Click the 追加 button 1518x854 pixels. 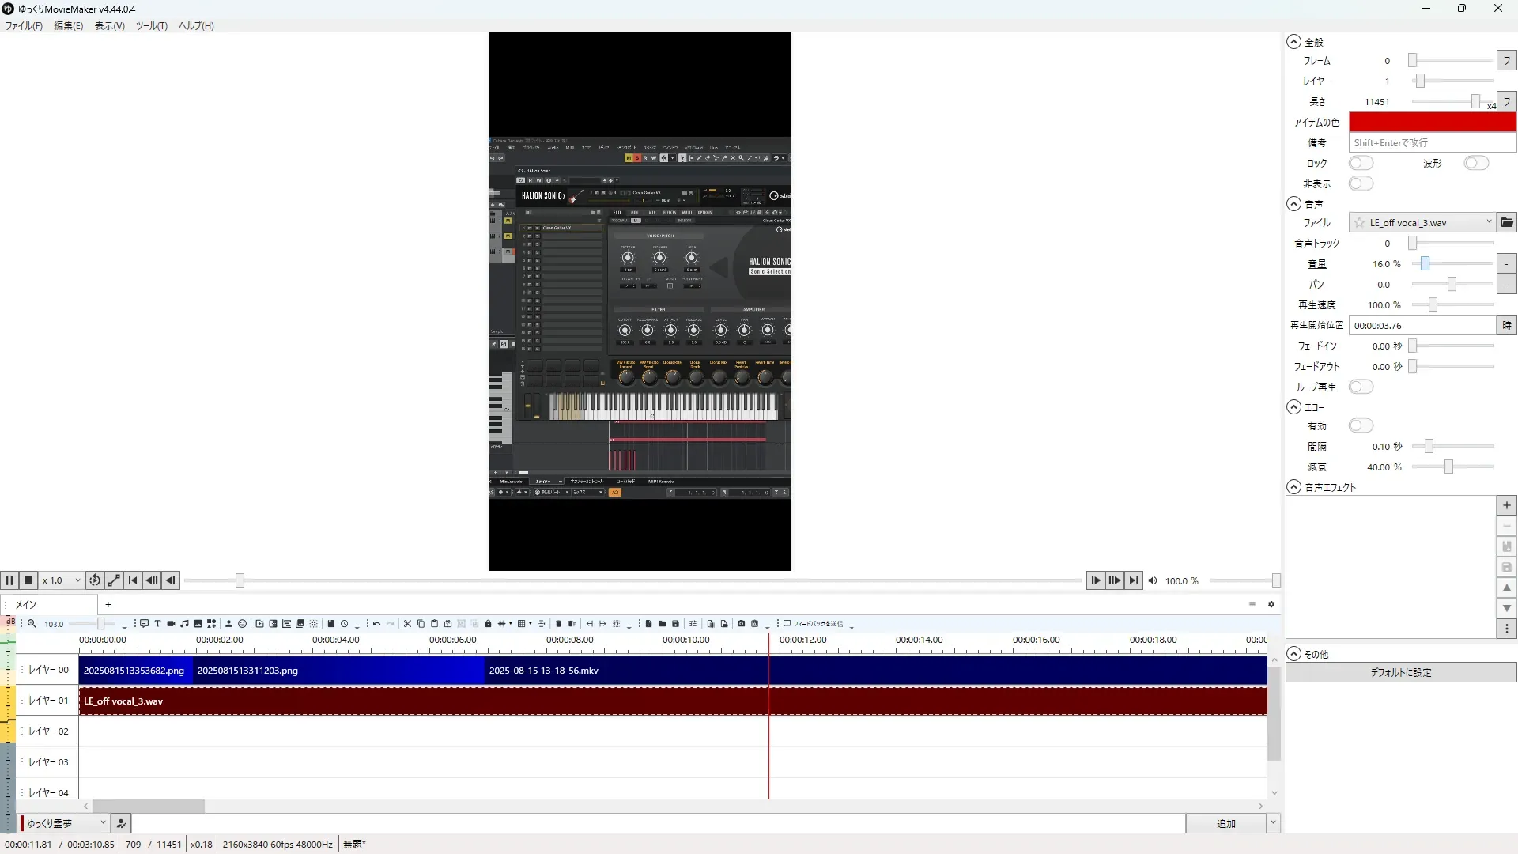[x=1225, y=823]
